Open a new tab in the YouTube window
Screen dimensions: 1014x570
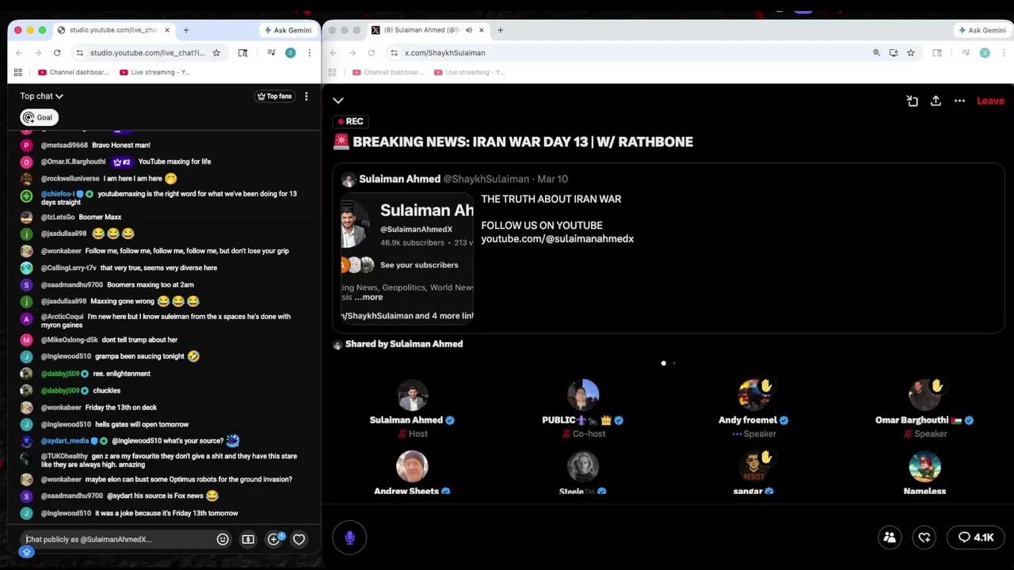click(186, 30)
